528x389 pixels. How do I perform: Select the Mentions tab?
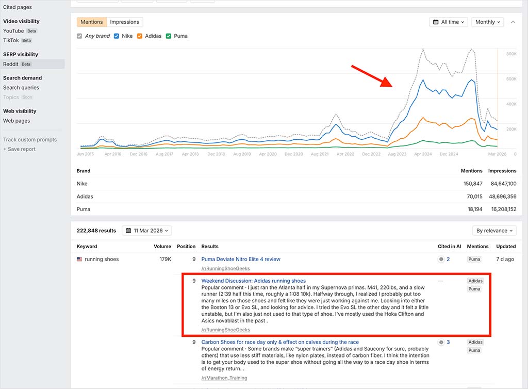[x=91, y=22]
